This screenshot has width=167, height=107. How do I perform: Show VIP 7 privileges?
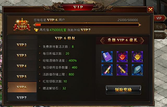[x=22, y=97]
